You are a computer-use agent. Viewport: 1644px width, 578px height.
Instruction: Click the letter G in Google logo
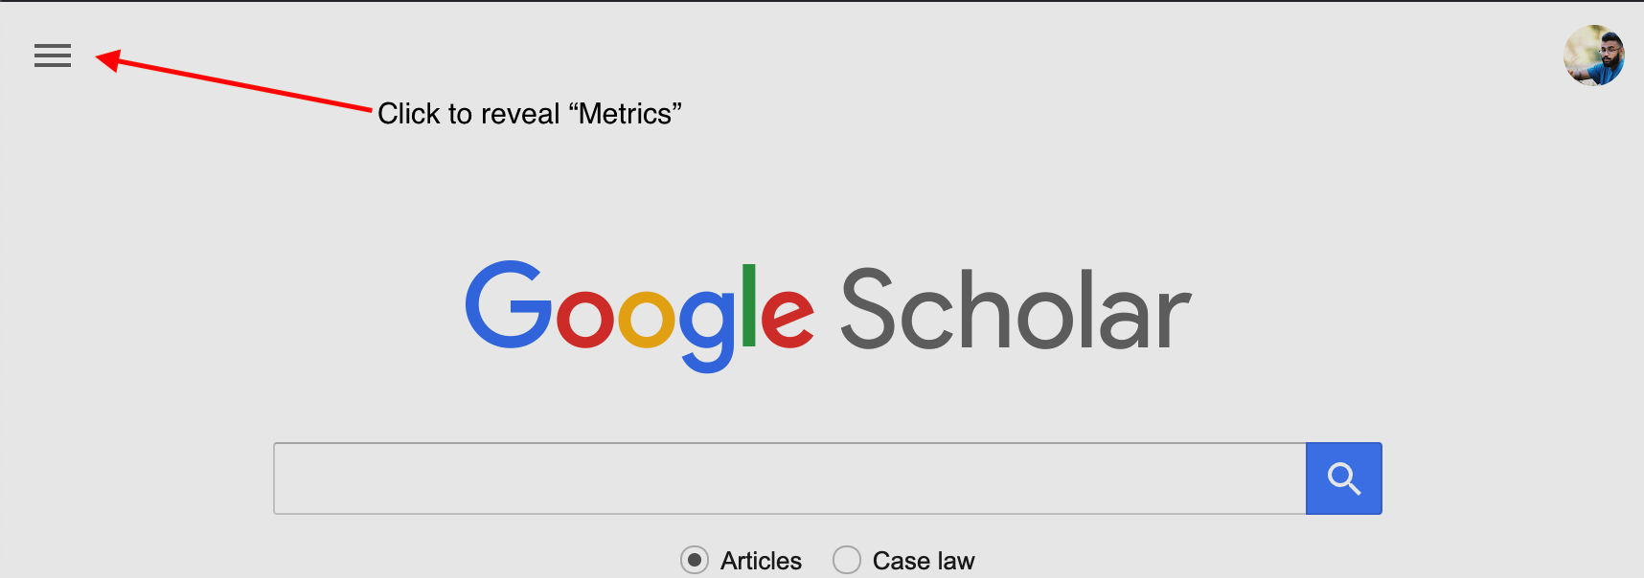coord(508,306)
